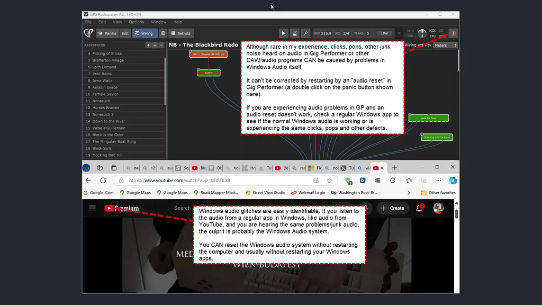Toggle the metronome icon

(294, 33)
